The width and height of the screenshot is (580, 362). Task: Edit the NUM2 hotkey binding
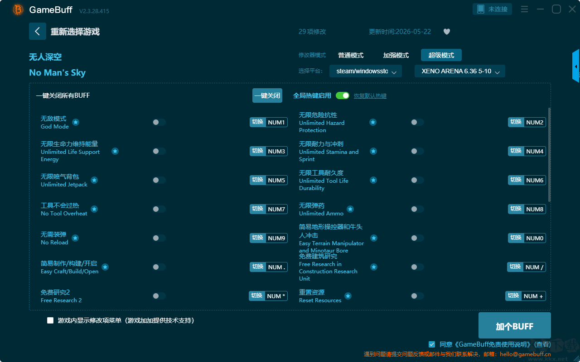pyautogui.click(x=527, y=122)
